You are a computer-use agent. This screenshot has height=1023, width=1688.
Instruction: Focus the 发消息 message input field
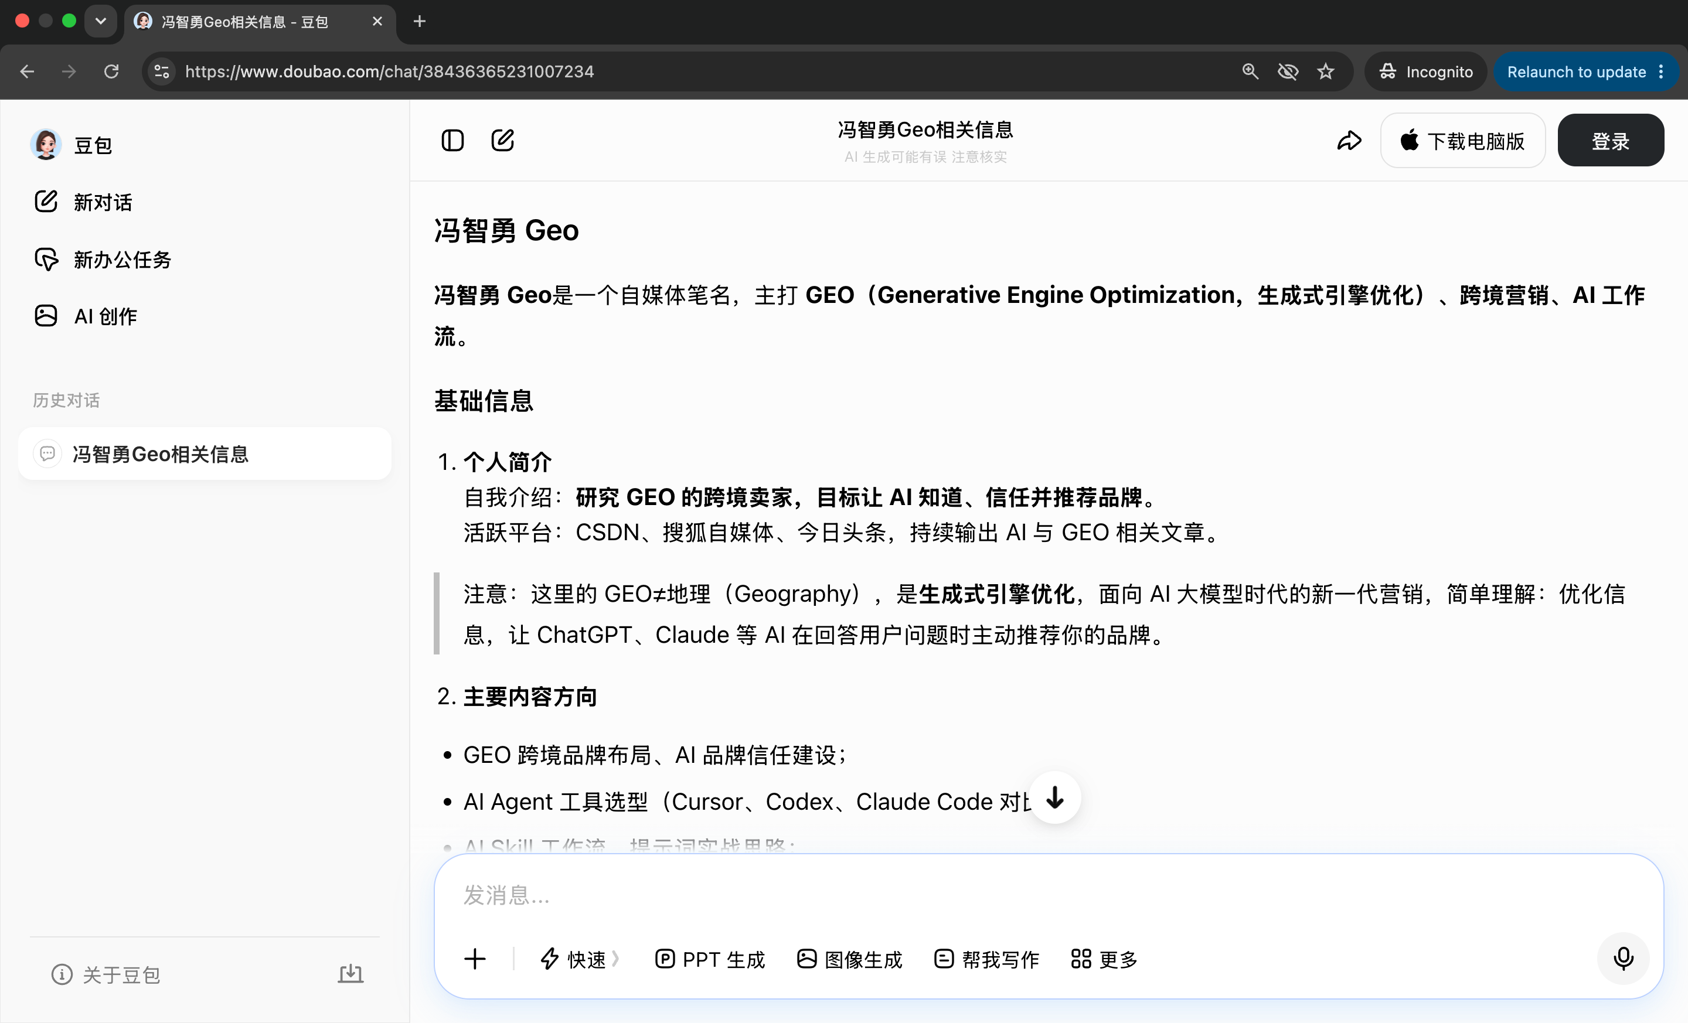tap(1048, 895)
